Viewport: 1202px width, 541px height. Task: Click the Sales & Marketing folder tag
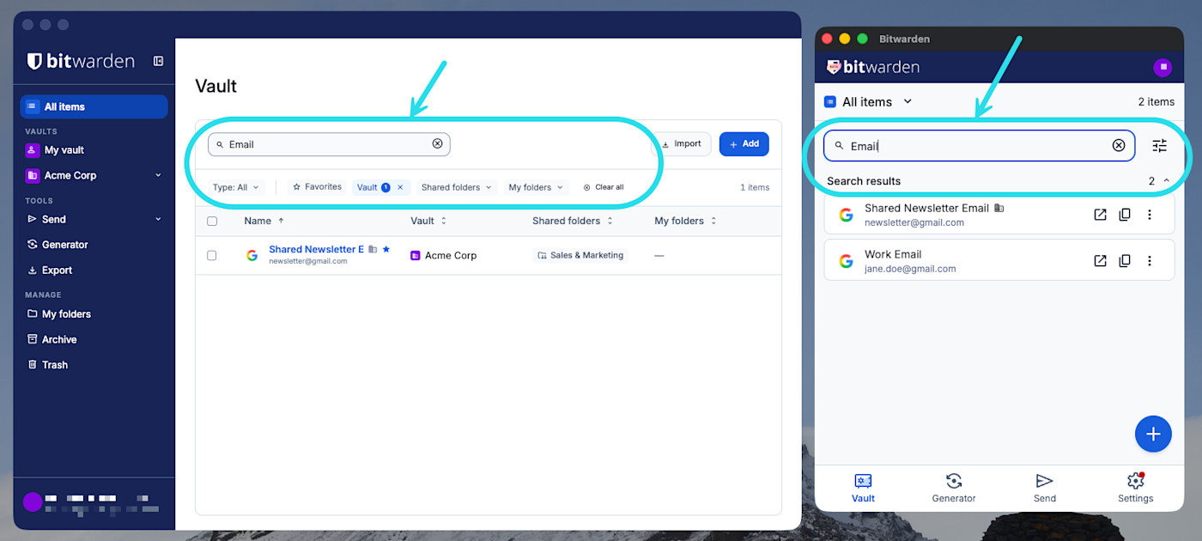tap(580, 255)
